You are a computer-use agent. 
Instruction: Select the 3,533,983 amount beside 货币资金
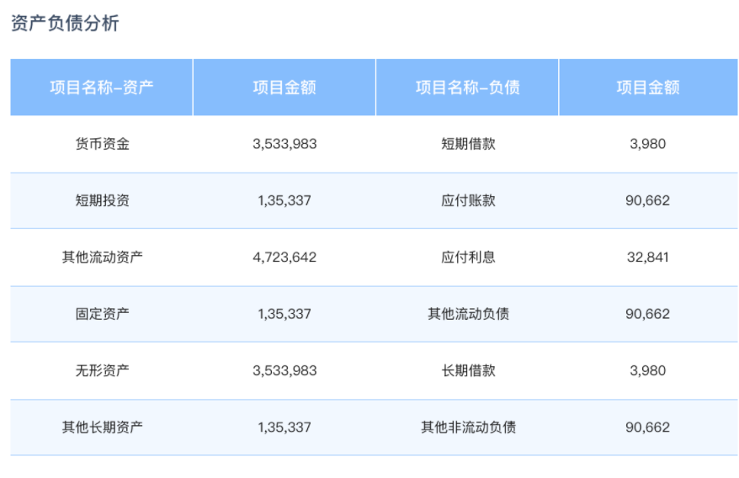[284, 144]
